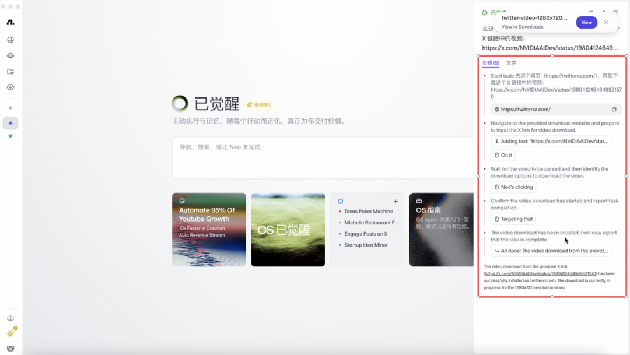
Task: Click the gift icon at sidebar bottom
Action: 10,333
